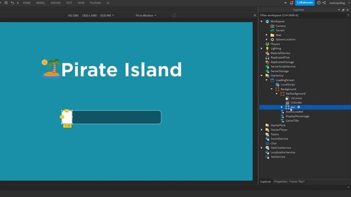Open the 8192 MB memory dropdown
The width and height of the screenshot is (351, 197).
(107, 15)
